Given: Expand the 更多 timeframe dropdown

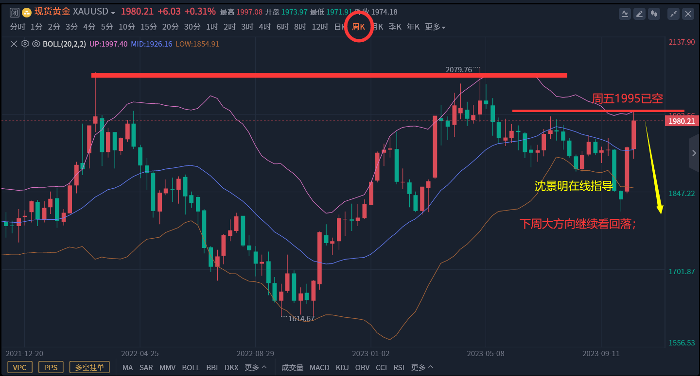Looking at the screenshot, I should coord(435,27).
